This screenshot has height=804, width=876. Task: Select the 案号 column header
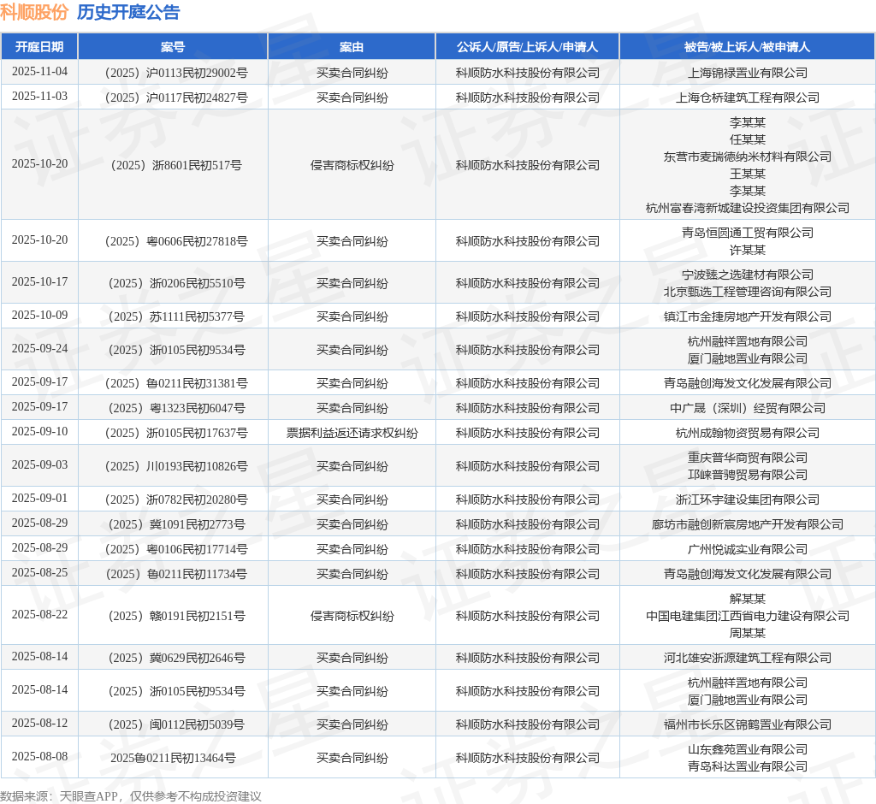[173, 47]
